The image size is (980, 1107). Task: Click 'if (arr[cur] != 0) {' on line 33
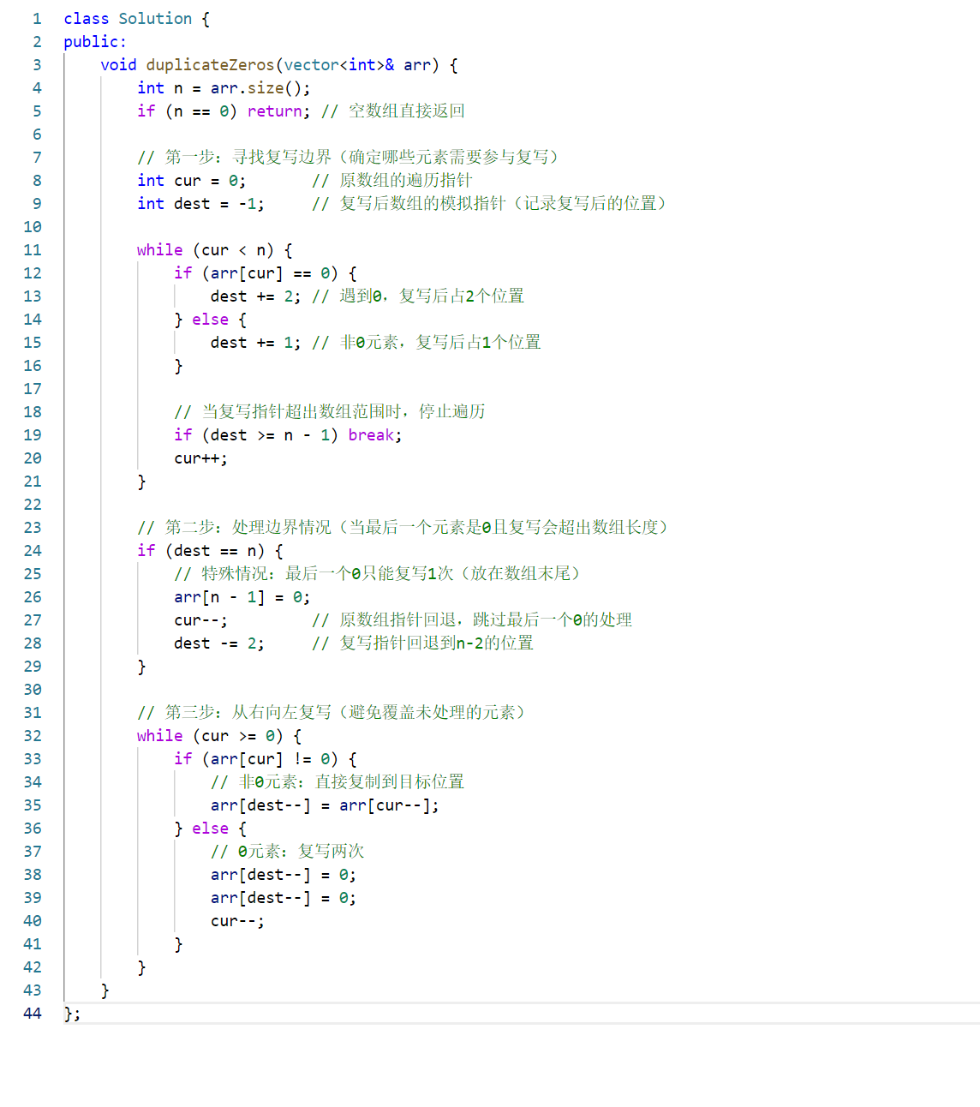[266, 759]
